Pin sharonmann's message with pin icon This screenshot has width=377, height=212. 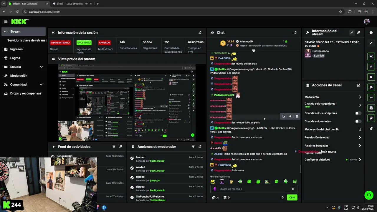click(x=290, y=117)
